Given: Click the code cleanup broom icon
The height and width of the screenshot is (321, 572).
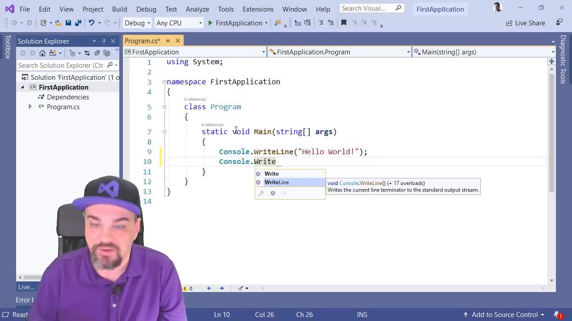Looking at the screenshot, I should click(241, 288).
